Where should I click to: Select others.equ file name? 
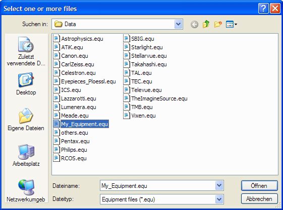(75, 133)
